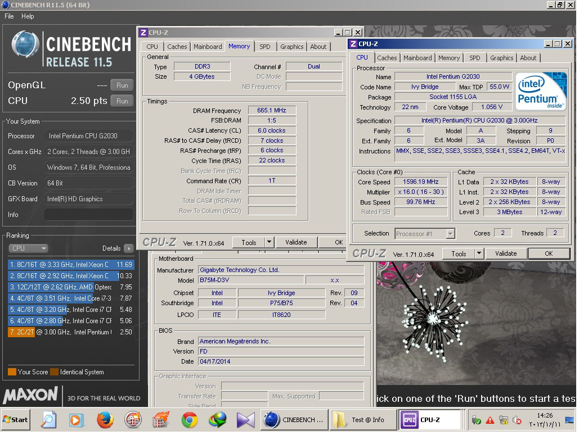The width and height of the screenshot is (579, 435).
Task: Click DRAM Frequency value 665.1 MHz
Action: point(271,110)
